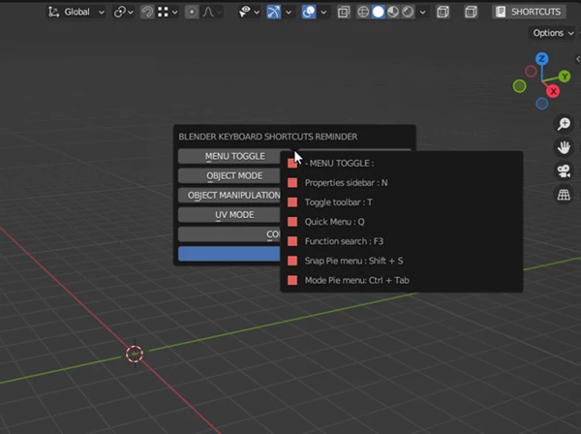Click 'BLENDER KEYBOARD SHORTCUTS REMINDER' title
The height and width of the screenshot is (434, 581).
pyautogui.click(x=268, y=137)
